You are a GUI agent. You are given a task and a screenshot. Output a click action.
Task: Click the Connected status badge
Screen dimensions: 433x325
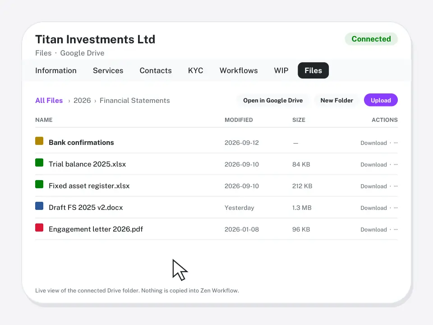pos(371,39)
